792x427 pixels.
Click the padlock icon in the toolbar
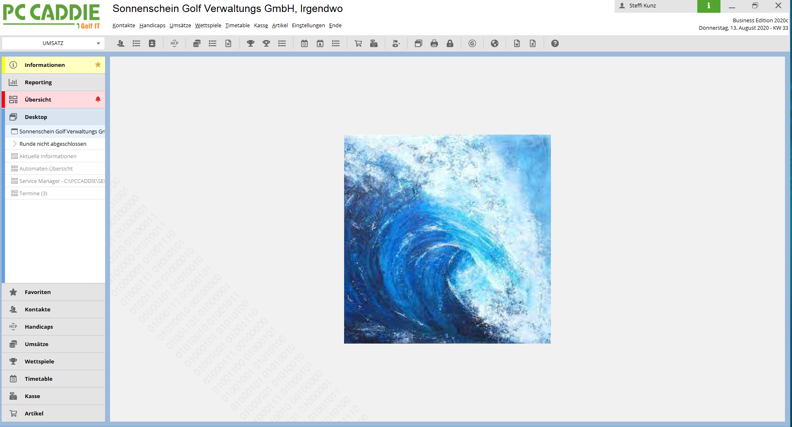450,43
